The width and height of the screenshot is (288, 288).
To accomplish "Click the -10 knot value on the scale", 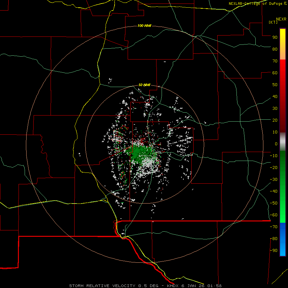I will [x=274, y=156].
